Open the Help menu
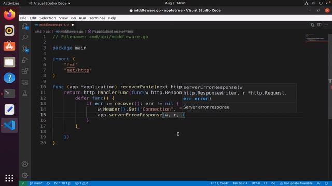Viewport: 332px width, 186px height. 112,18
